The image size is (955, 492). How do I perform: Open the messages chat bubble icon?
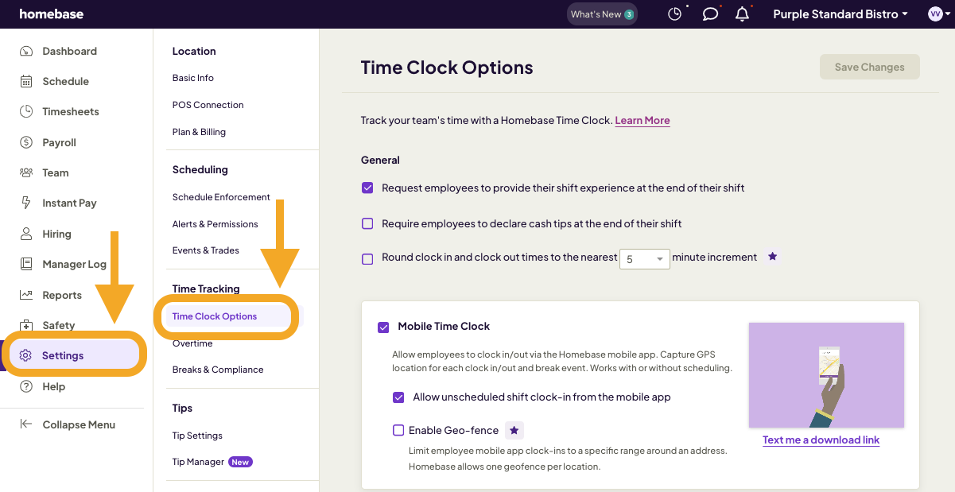click(710, 14)
